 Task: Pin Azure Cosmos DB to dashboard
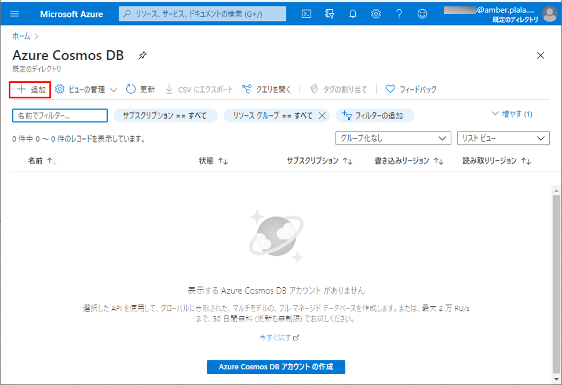pyautogui.click(x=143, y=56)
